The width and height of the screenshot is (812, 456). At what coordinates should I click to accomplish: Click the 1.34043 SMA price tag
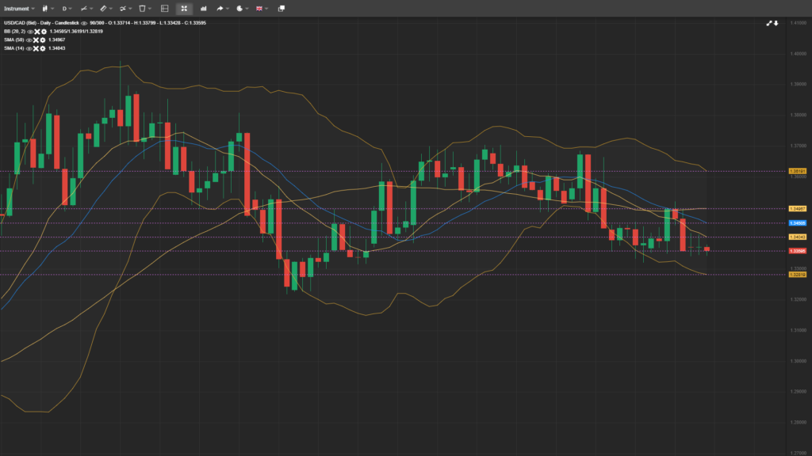[797, 237]
